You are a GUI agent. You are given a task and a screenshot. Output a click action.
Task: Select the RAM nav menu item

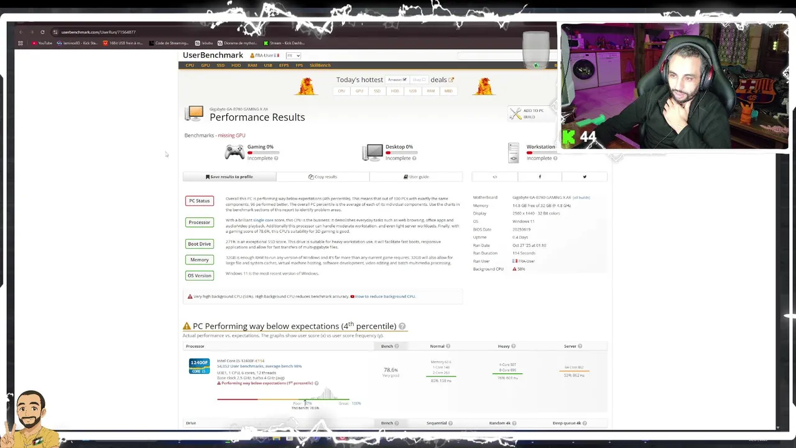point(252,65)
